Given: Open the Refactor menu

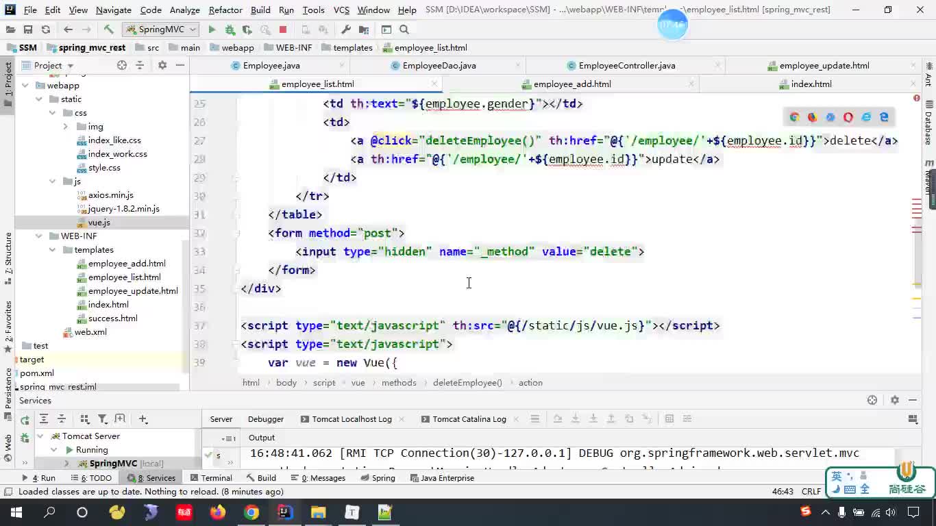Looking at the screenshot, I should click(x=225, y=10).
